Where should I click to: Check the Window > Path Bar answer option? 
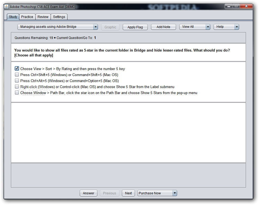pos(17,92)
